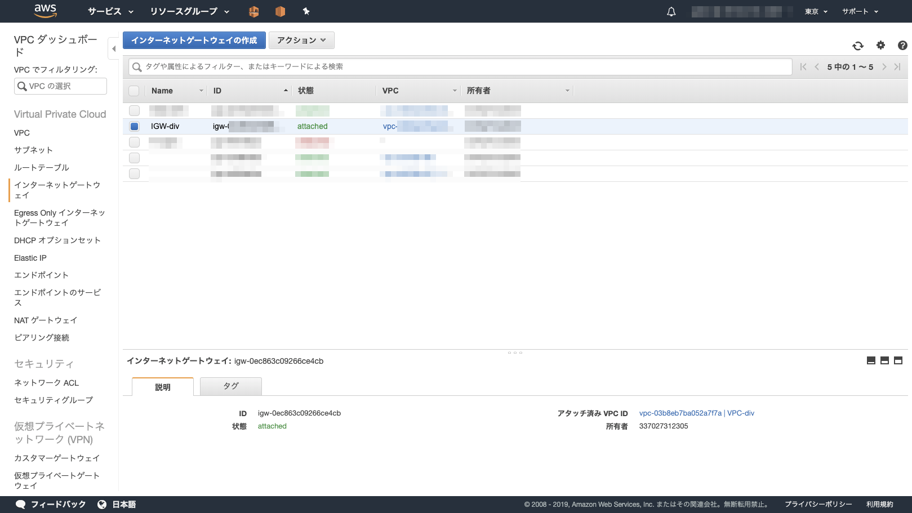Collapse the left navigation sidebar arrow
This screenshot has width=912, height=513.
point(113,49)
